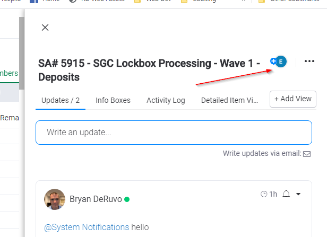This screenshot has height=237, width=327.
Task: Click Bryan DeRuvo's name
Action: click(x=96, y=199)
